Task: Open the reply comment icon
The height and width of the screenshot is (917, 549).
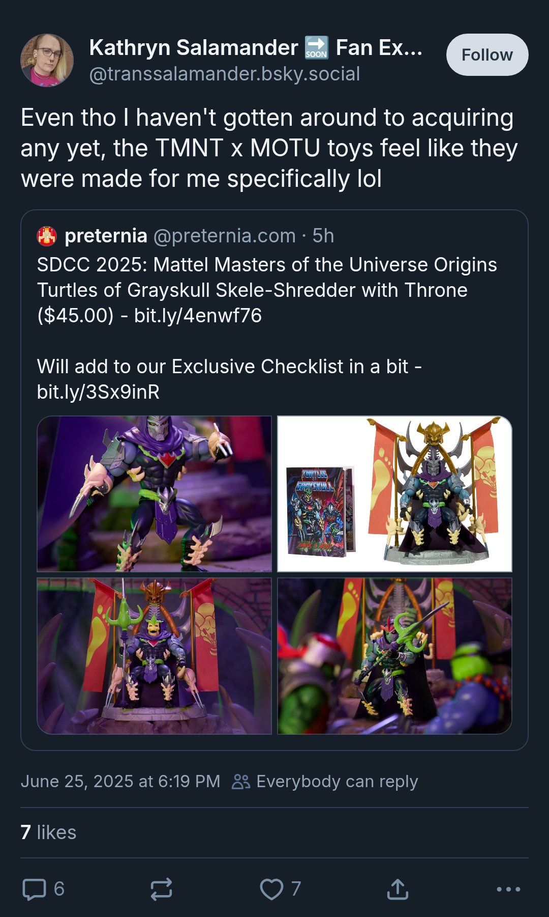Action: point(35,889)
